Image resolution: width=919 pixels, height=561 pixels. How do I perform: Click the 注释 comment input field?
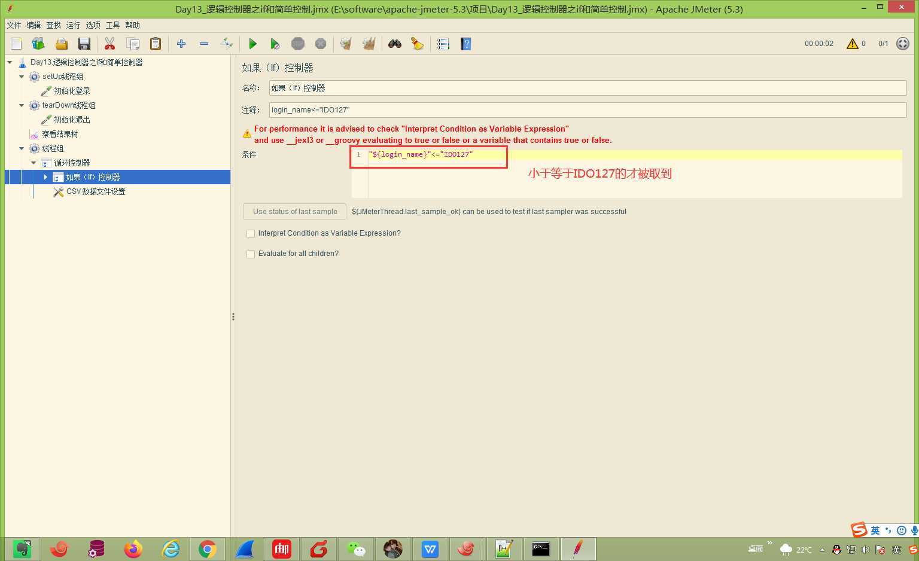[x=588, y=110]
